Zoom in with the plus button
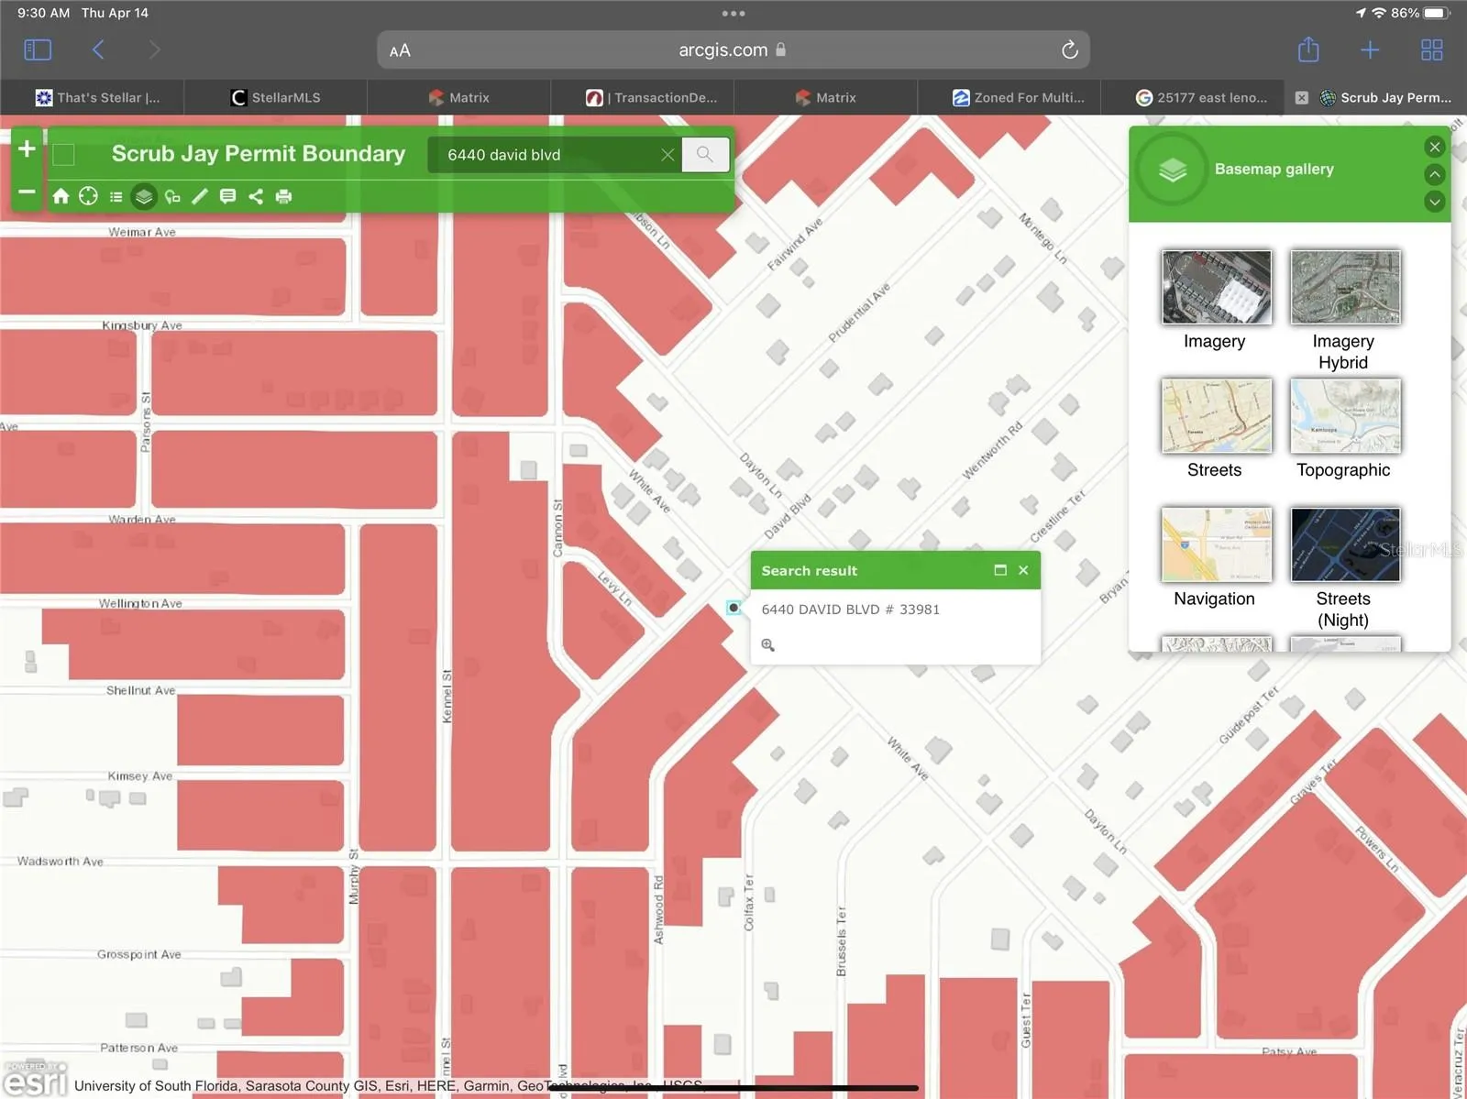1467x1099 pixels. coord(27,148)
